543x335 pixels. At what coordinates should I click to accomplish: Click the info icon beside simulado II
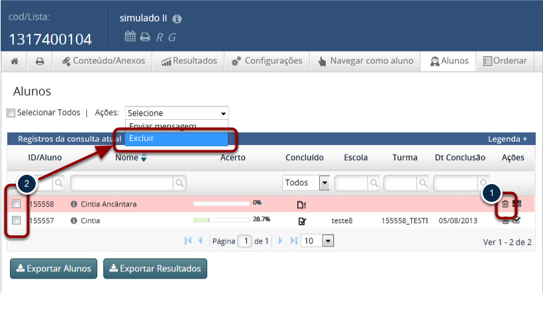point(177,19)
